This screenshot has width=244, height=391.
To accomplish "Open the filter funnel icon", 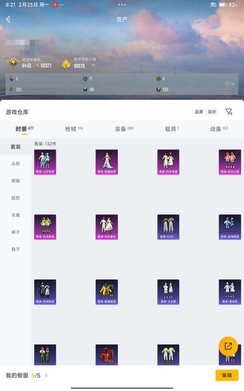I will coord(229,112).
